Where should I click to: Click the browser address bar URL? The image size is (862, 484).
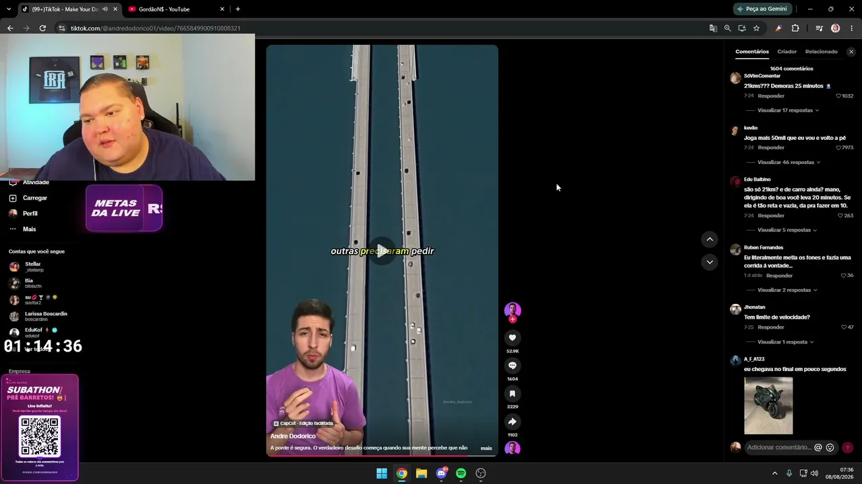click(x=156, y=28)
